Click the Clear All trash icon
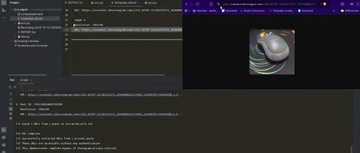360x153 pixels. 11,119
